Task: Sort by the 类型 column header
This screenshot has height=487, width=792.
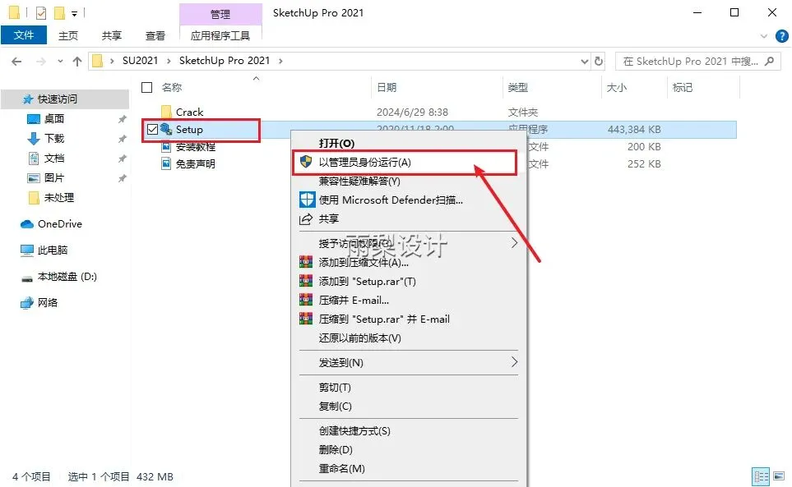Action: click(x=518, y=87)
